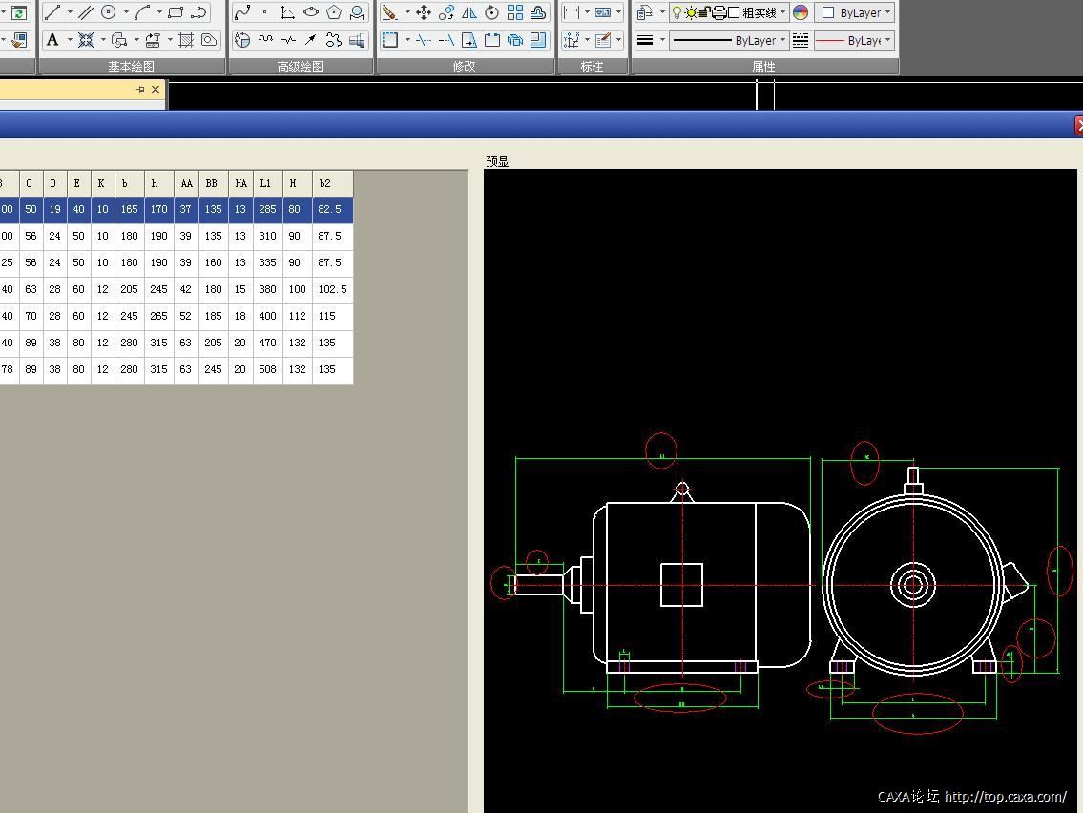Close the docked side panel
Image resolution: width=1083 pixels, height=813 pixels.
click(156, 89)
